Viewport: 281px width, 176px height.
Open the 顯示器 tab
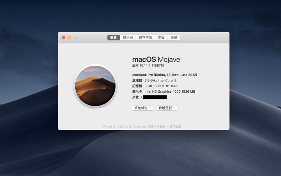[128, 38]
